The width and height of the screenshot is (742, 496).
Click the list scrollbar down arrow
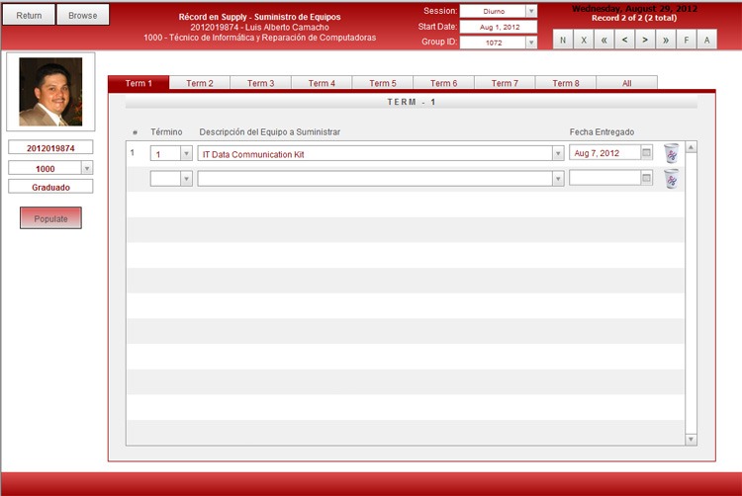point(691,440)
